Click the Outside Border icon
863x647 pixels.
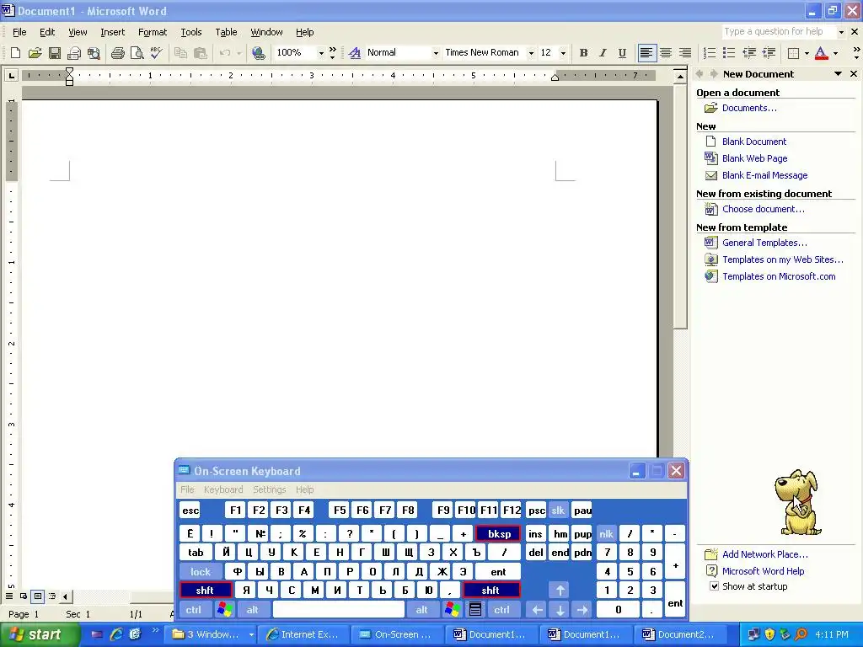793,53
